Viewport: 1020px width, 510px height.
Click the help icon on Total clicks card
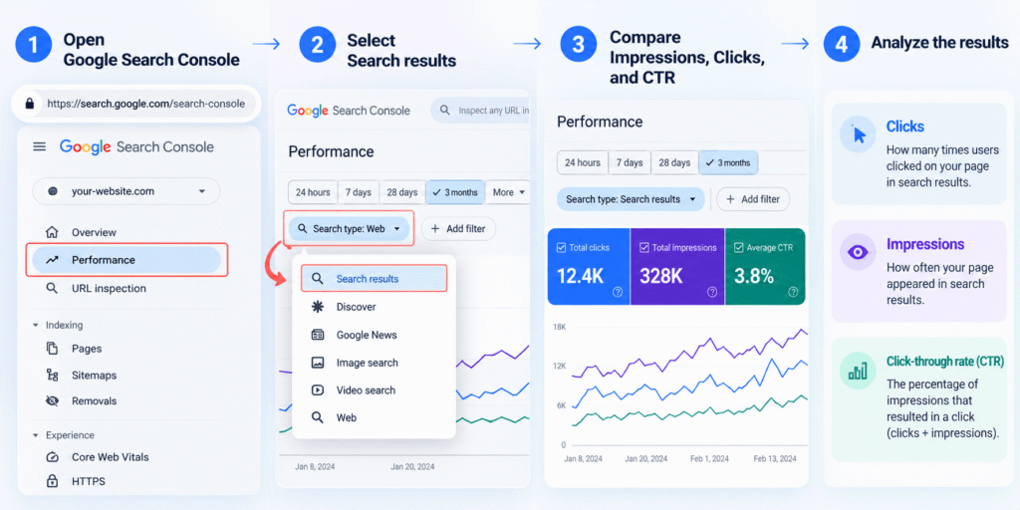point(618,292)
